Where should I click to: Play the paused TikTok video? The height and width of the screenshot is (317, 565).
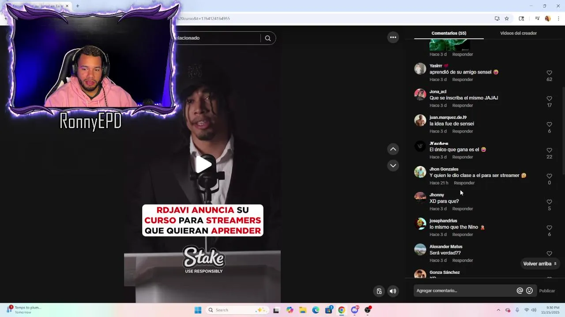[x=203, y=164]
